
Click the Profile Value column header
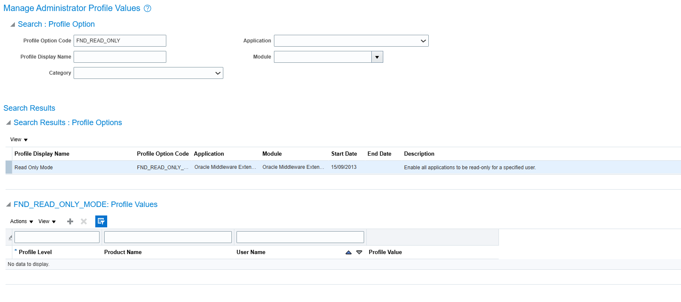385,252
